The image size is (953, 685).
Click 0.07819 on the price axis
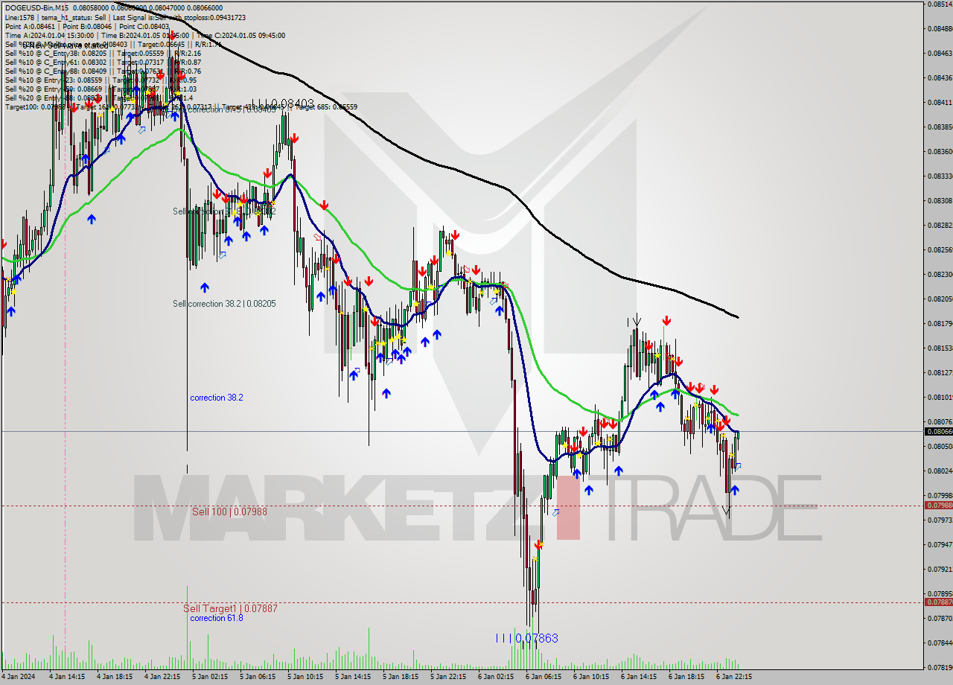[x=940, y=667]
